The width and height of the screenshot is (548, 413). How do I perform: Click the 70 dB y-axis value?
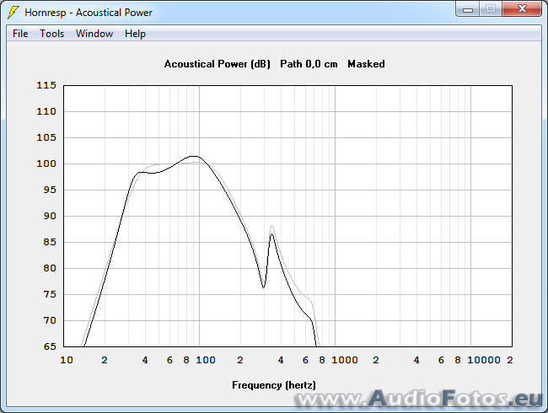click(x=49, y=320)
